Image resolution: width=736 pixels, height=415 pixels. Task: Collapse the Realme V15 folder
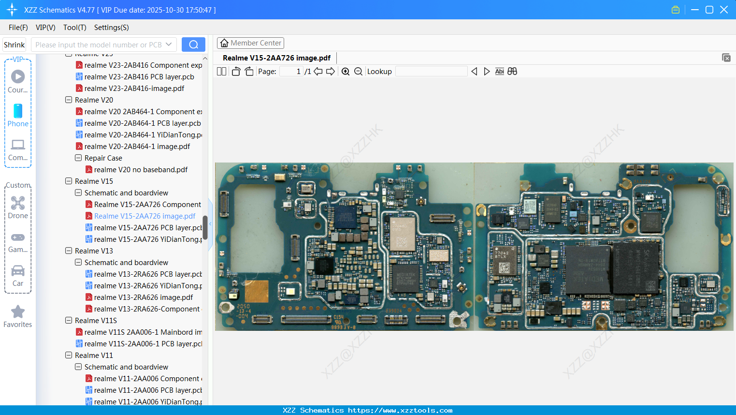click(x=69, y=181)
